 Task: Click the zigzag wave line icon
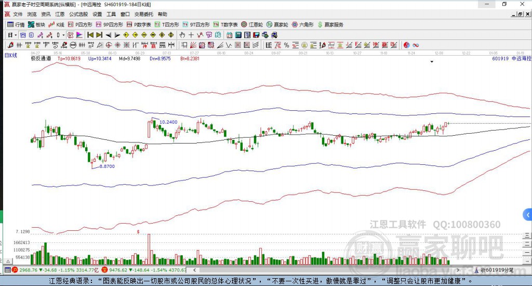click(x=229, y=45)
